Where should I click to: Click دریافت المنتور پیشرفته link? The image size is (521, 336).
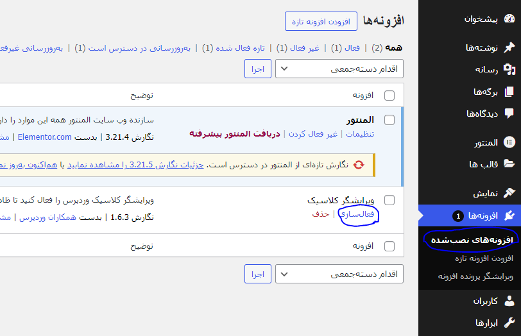235,134
